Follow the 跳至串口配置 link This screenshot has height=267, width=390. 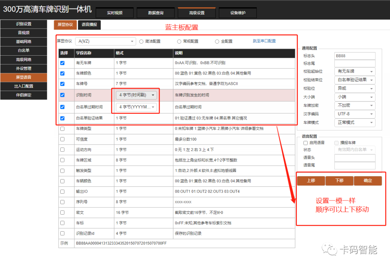(x=264, y=41)
